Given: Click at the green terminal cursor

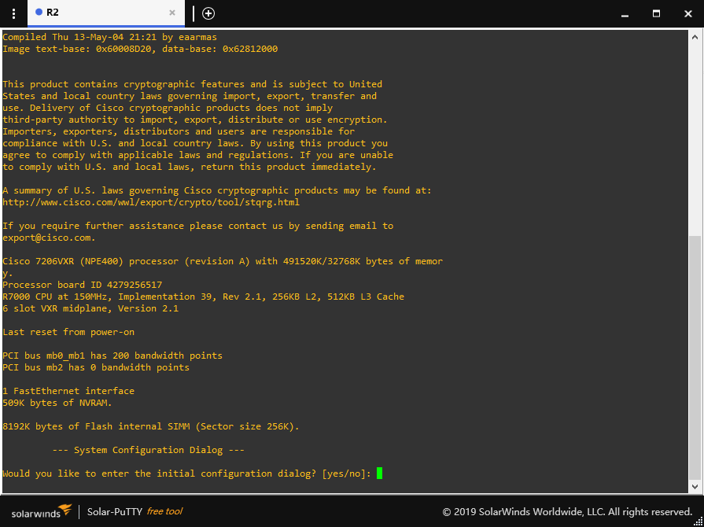Looking at the screenshot, I should click(379, 474).
